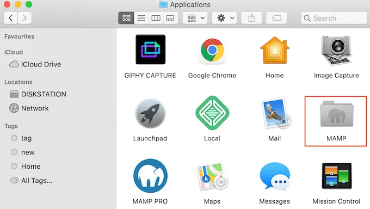The width and height of the screenshot is (370, 209).
Task: Click into the Search field
Action: (x=334, y=18)
